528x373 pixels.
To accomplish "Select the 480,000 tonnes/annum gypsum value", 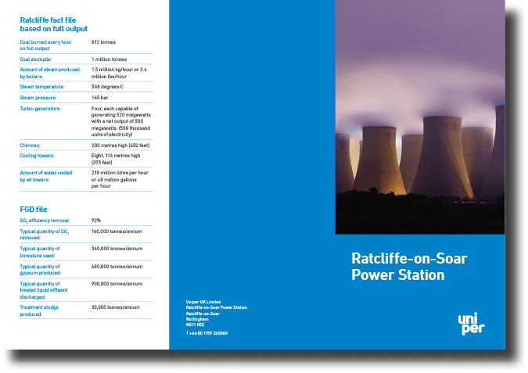I will (x=117, y=266).
